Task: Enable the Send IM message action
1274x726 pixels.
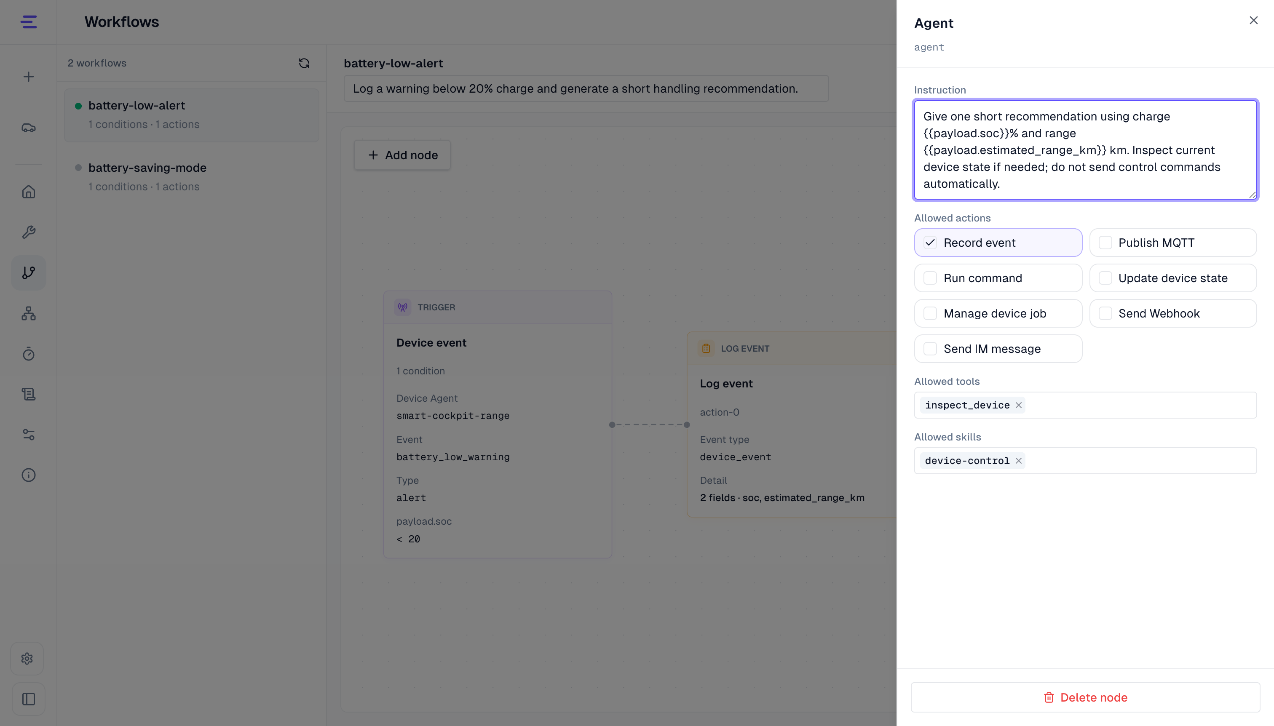Action: click(x=998, y=349)
